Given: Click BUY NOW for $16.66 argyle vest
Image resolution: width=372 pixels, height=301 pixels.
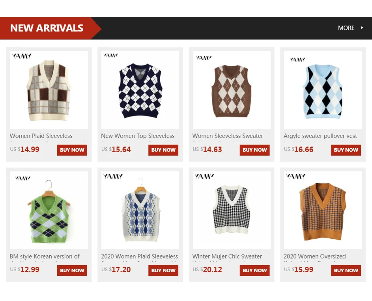Looking at the screenshot, I should pyautogui.click(x=346, y=150).
